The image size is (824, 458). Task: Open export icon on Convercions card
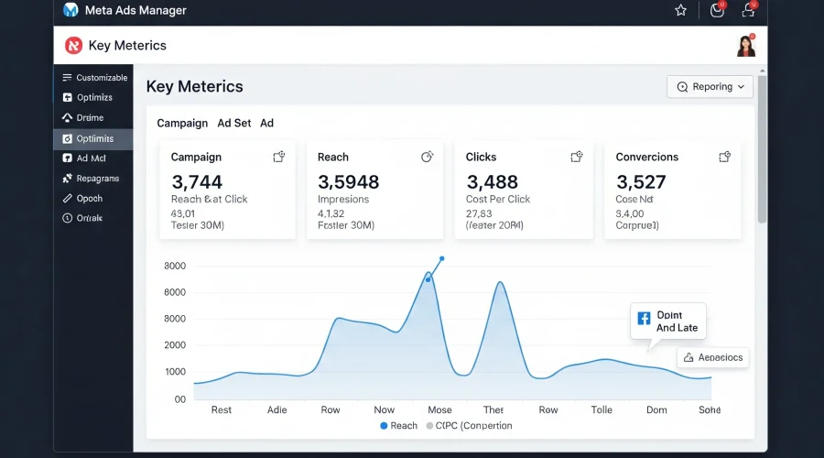[x=725, y=157]
